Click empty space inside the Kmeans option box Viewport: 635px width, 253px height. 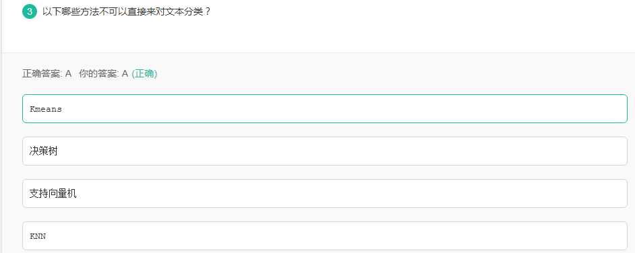(344, 109)
